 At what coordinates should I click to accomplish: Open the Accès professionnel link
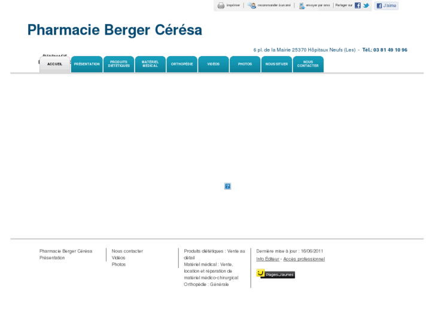[x=304, y=259]
